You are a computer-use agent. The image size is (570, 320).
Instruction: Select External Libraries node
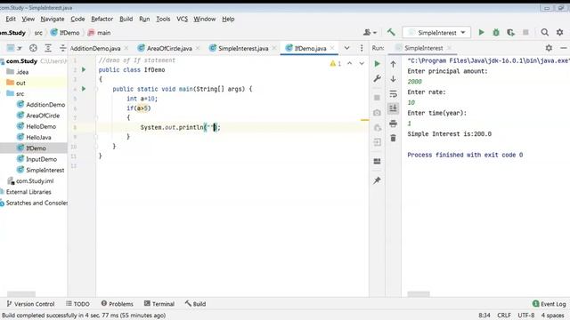pyautogui.click(x=28, y=192)
